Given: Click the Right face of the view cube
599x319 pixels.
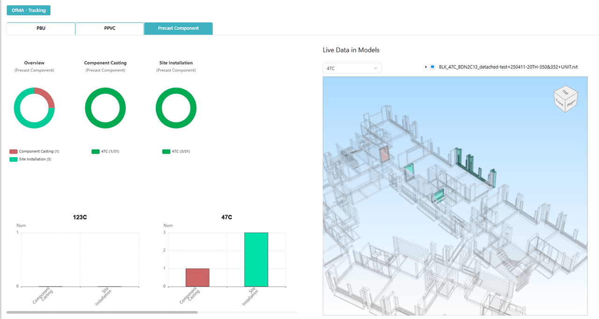Looking at the screenshot, I should [571, 103].
